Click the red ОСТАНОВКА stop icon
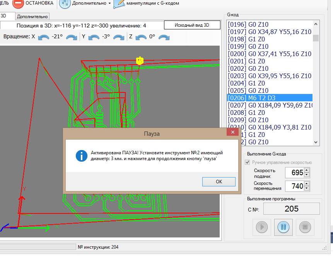This screenshot has height=256, width=333. coord(18,3)
